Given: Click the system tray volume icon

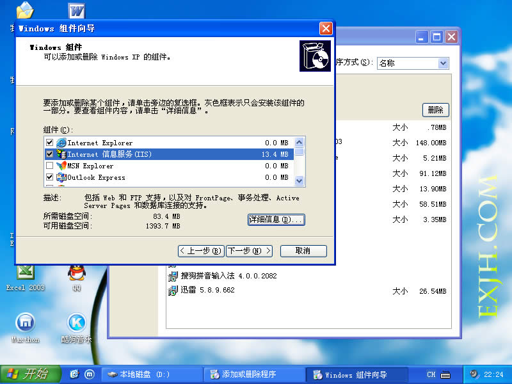Looking at the screenshot, I should (474, 374).
